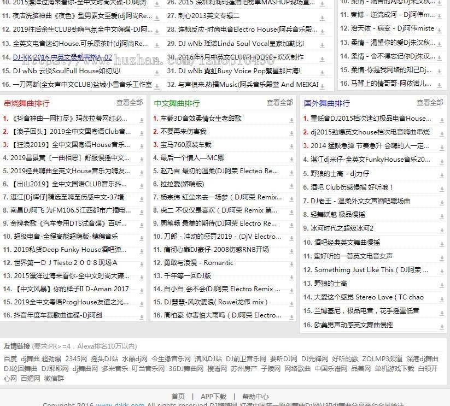Open 摇头DJ站 friend link
The height and width of the screenshot is (406, 450).
(x=104, y=358)
